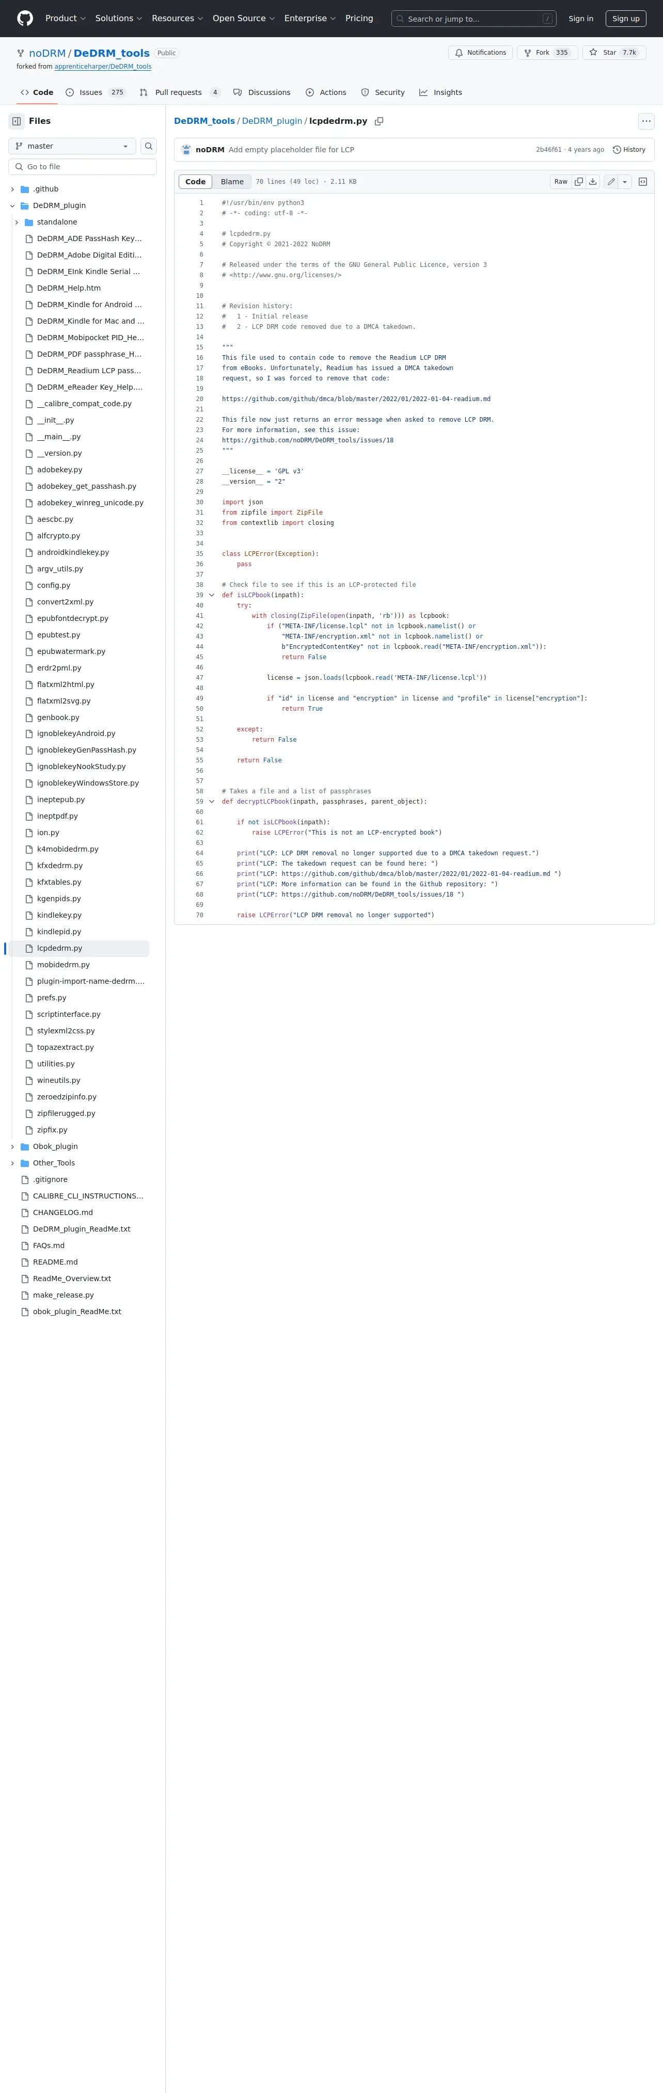View the commit history

pos(629,150)
